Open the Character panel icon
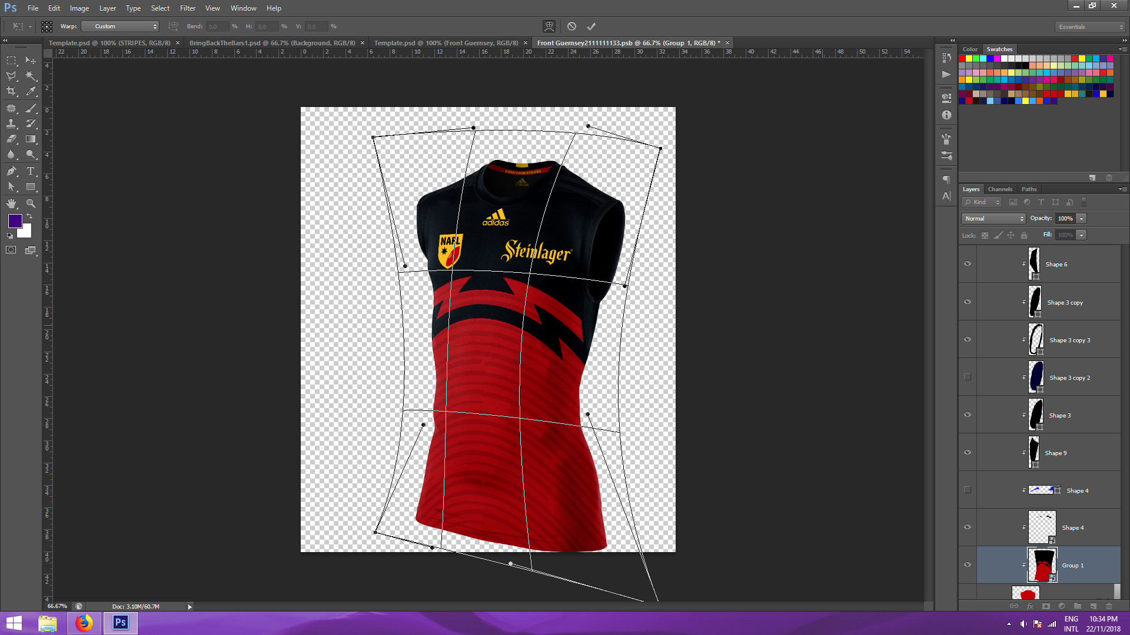 [946, 196]
